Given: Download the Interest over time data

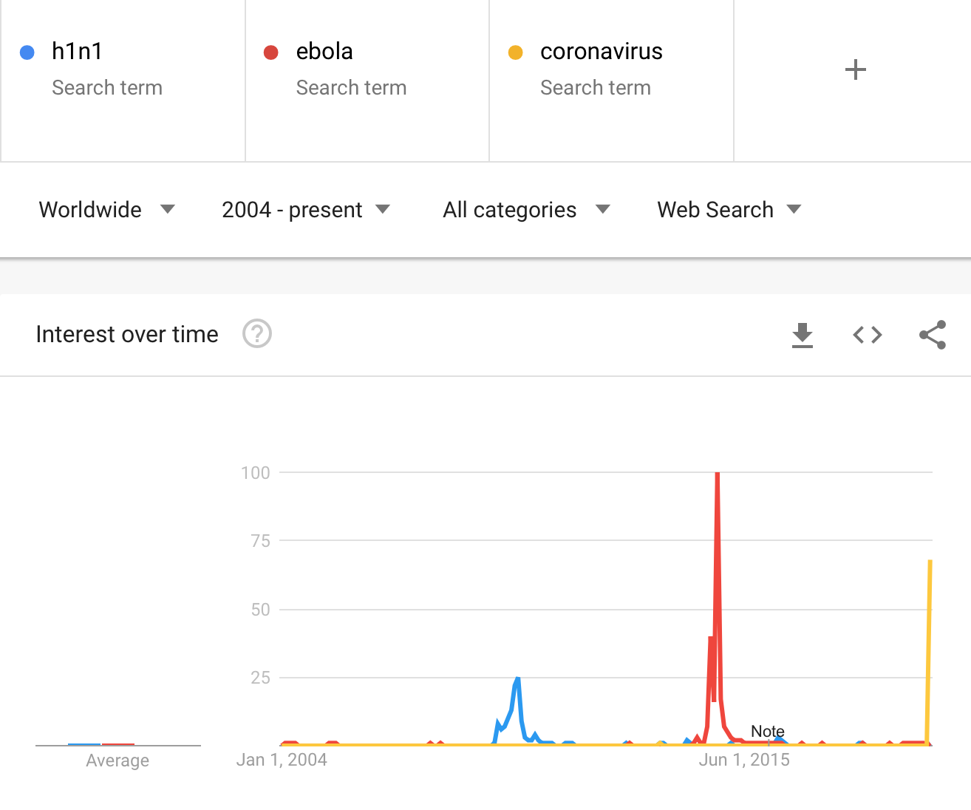Looking at the screenshot, I should point(803,335).
